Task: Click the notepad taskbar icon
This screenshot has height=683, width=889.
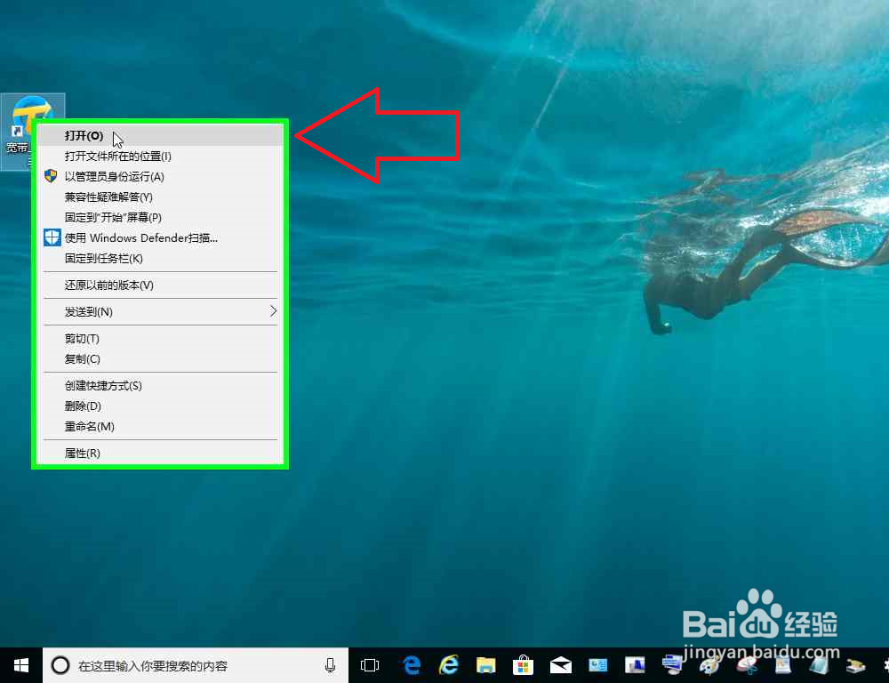Action: point(820,665)
